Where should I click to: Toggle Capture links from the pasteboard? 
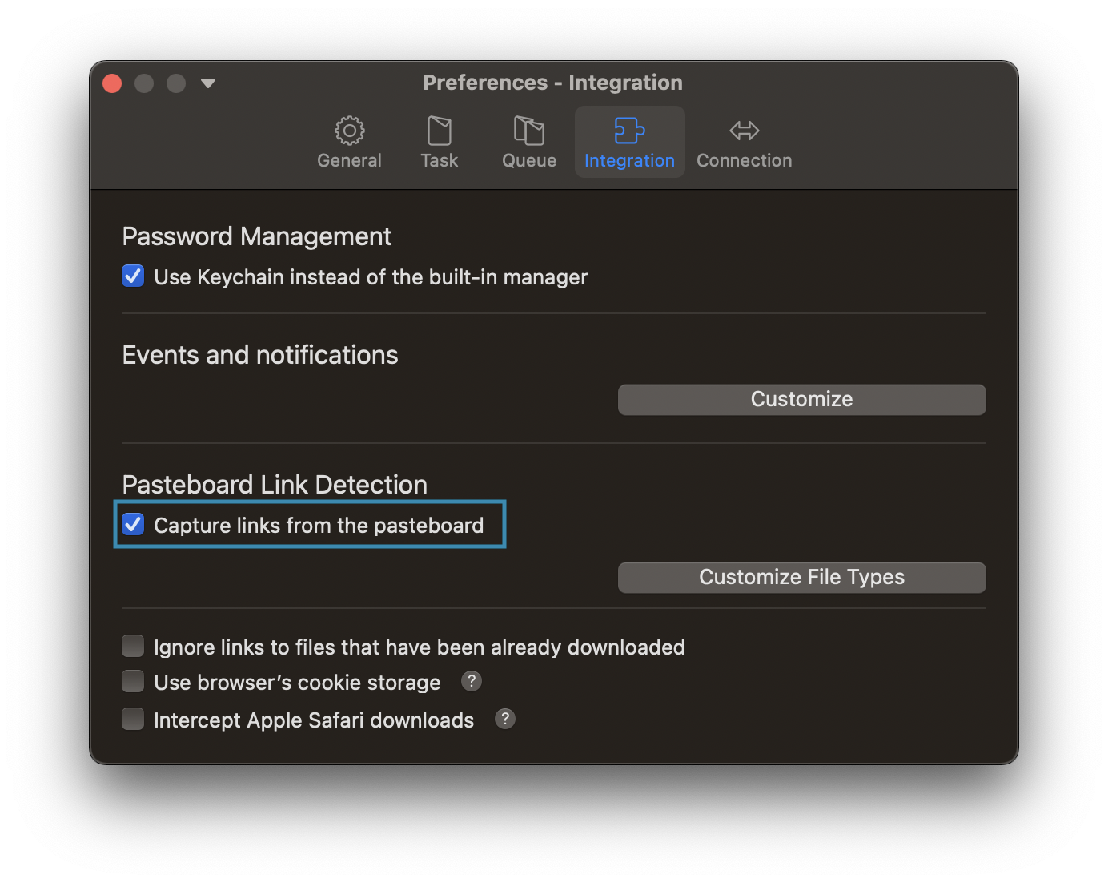click(x=133, y=525)
